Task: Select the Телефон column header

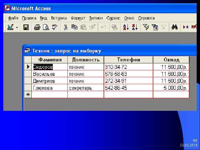Action: click(x=128, y=60)
